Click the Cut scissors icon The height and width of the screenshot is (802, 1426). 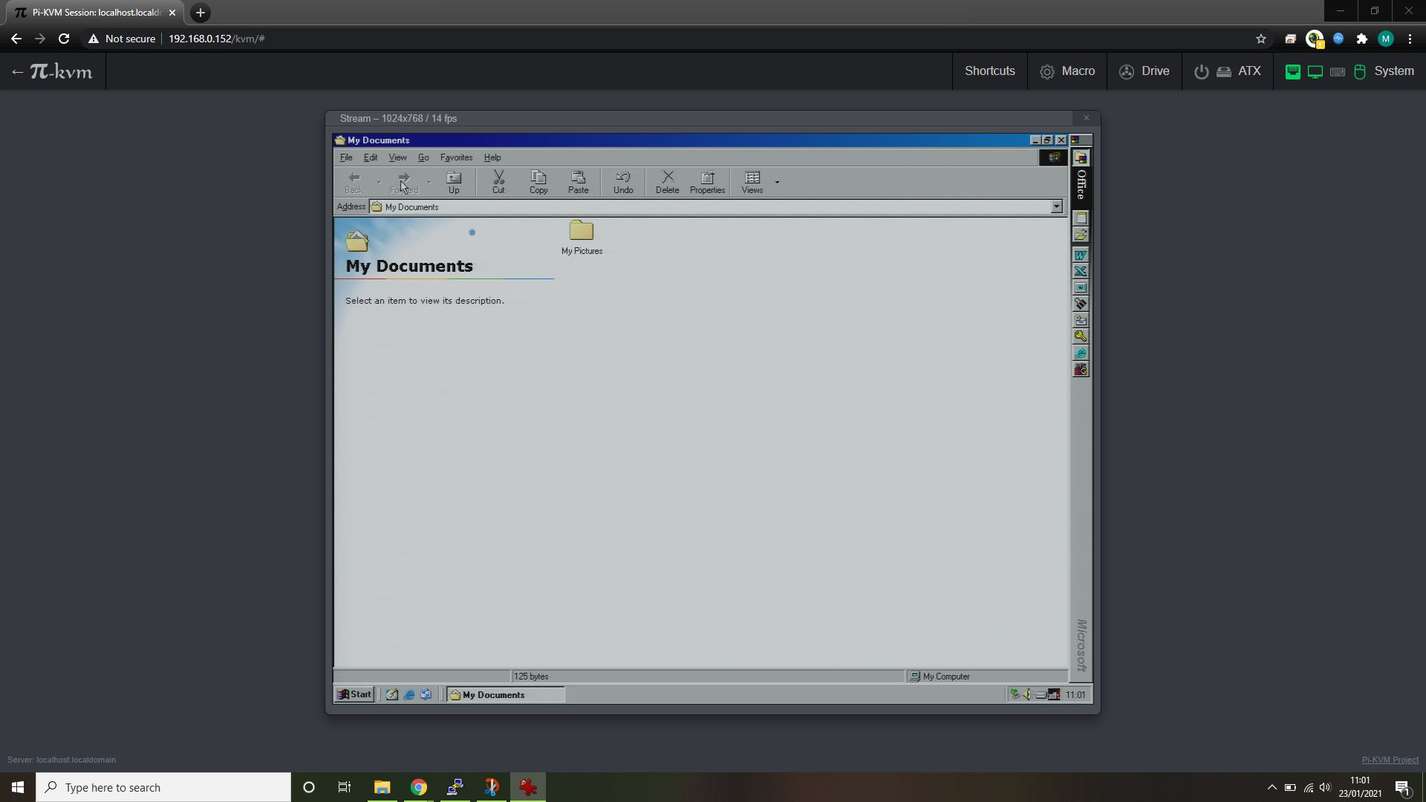(498, 181)
